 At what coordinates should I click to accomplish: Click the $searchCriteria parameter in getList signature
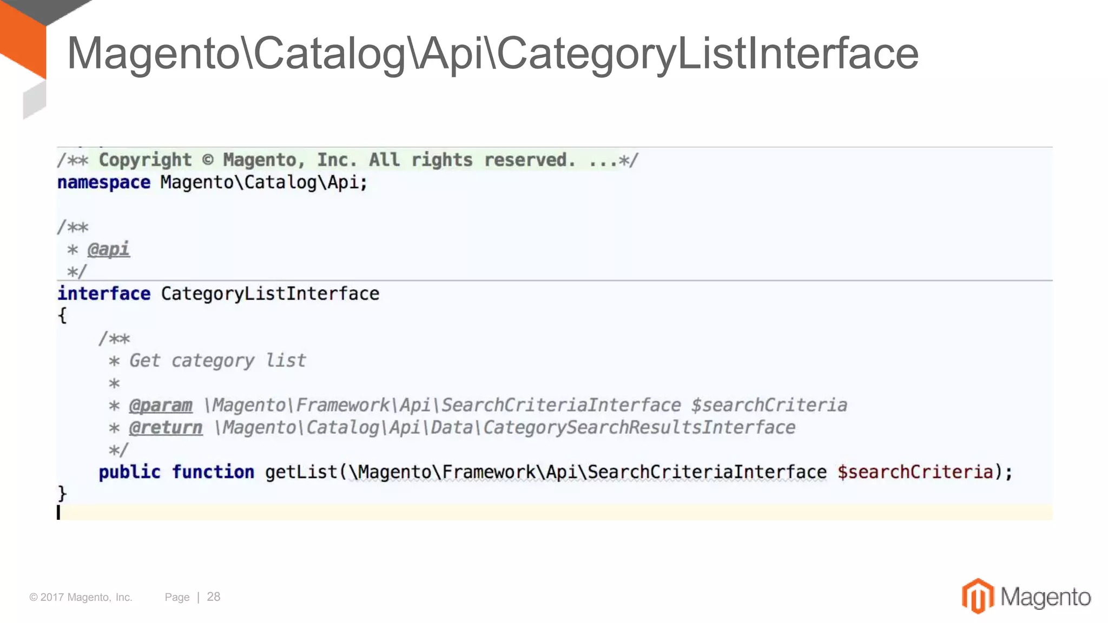click(915, 472)
